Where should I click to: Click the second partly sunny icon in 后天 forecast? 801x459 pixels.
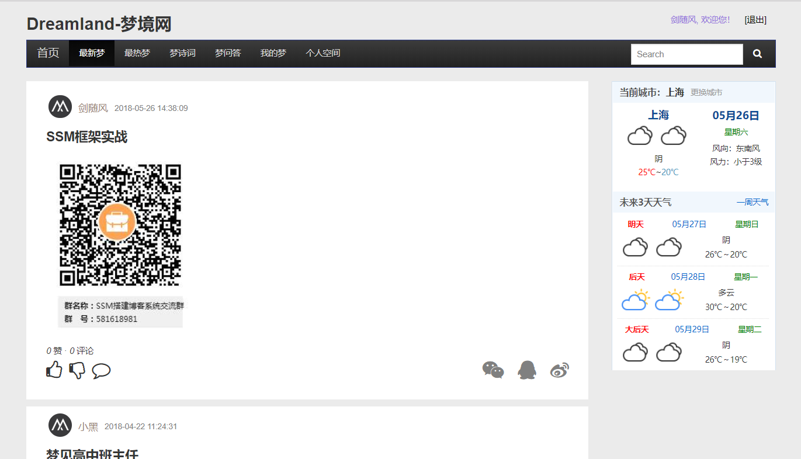670,300
